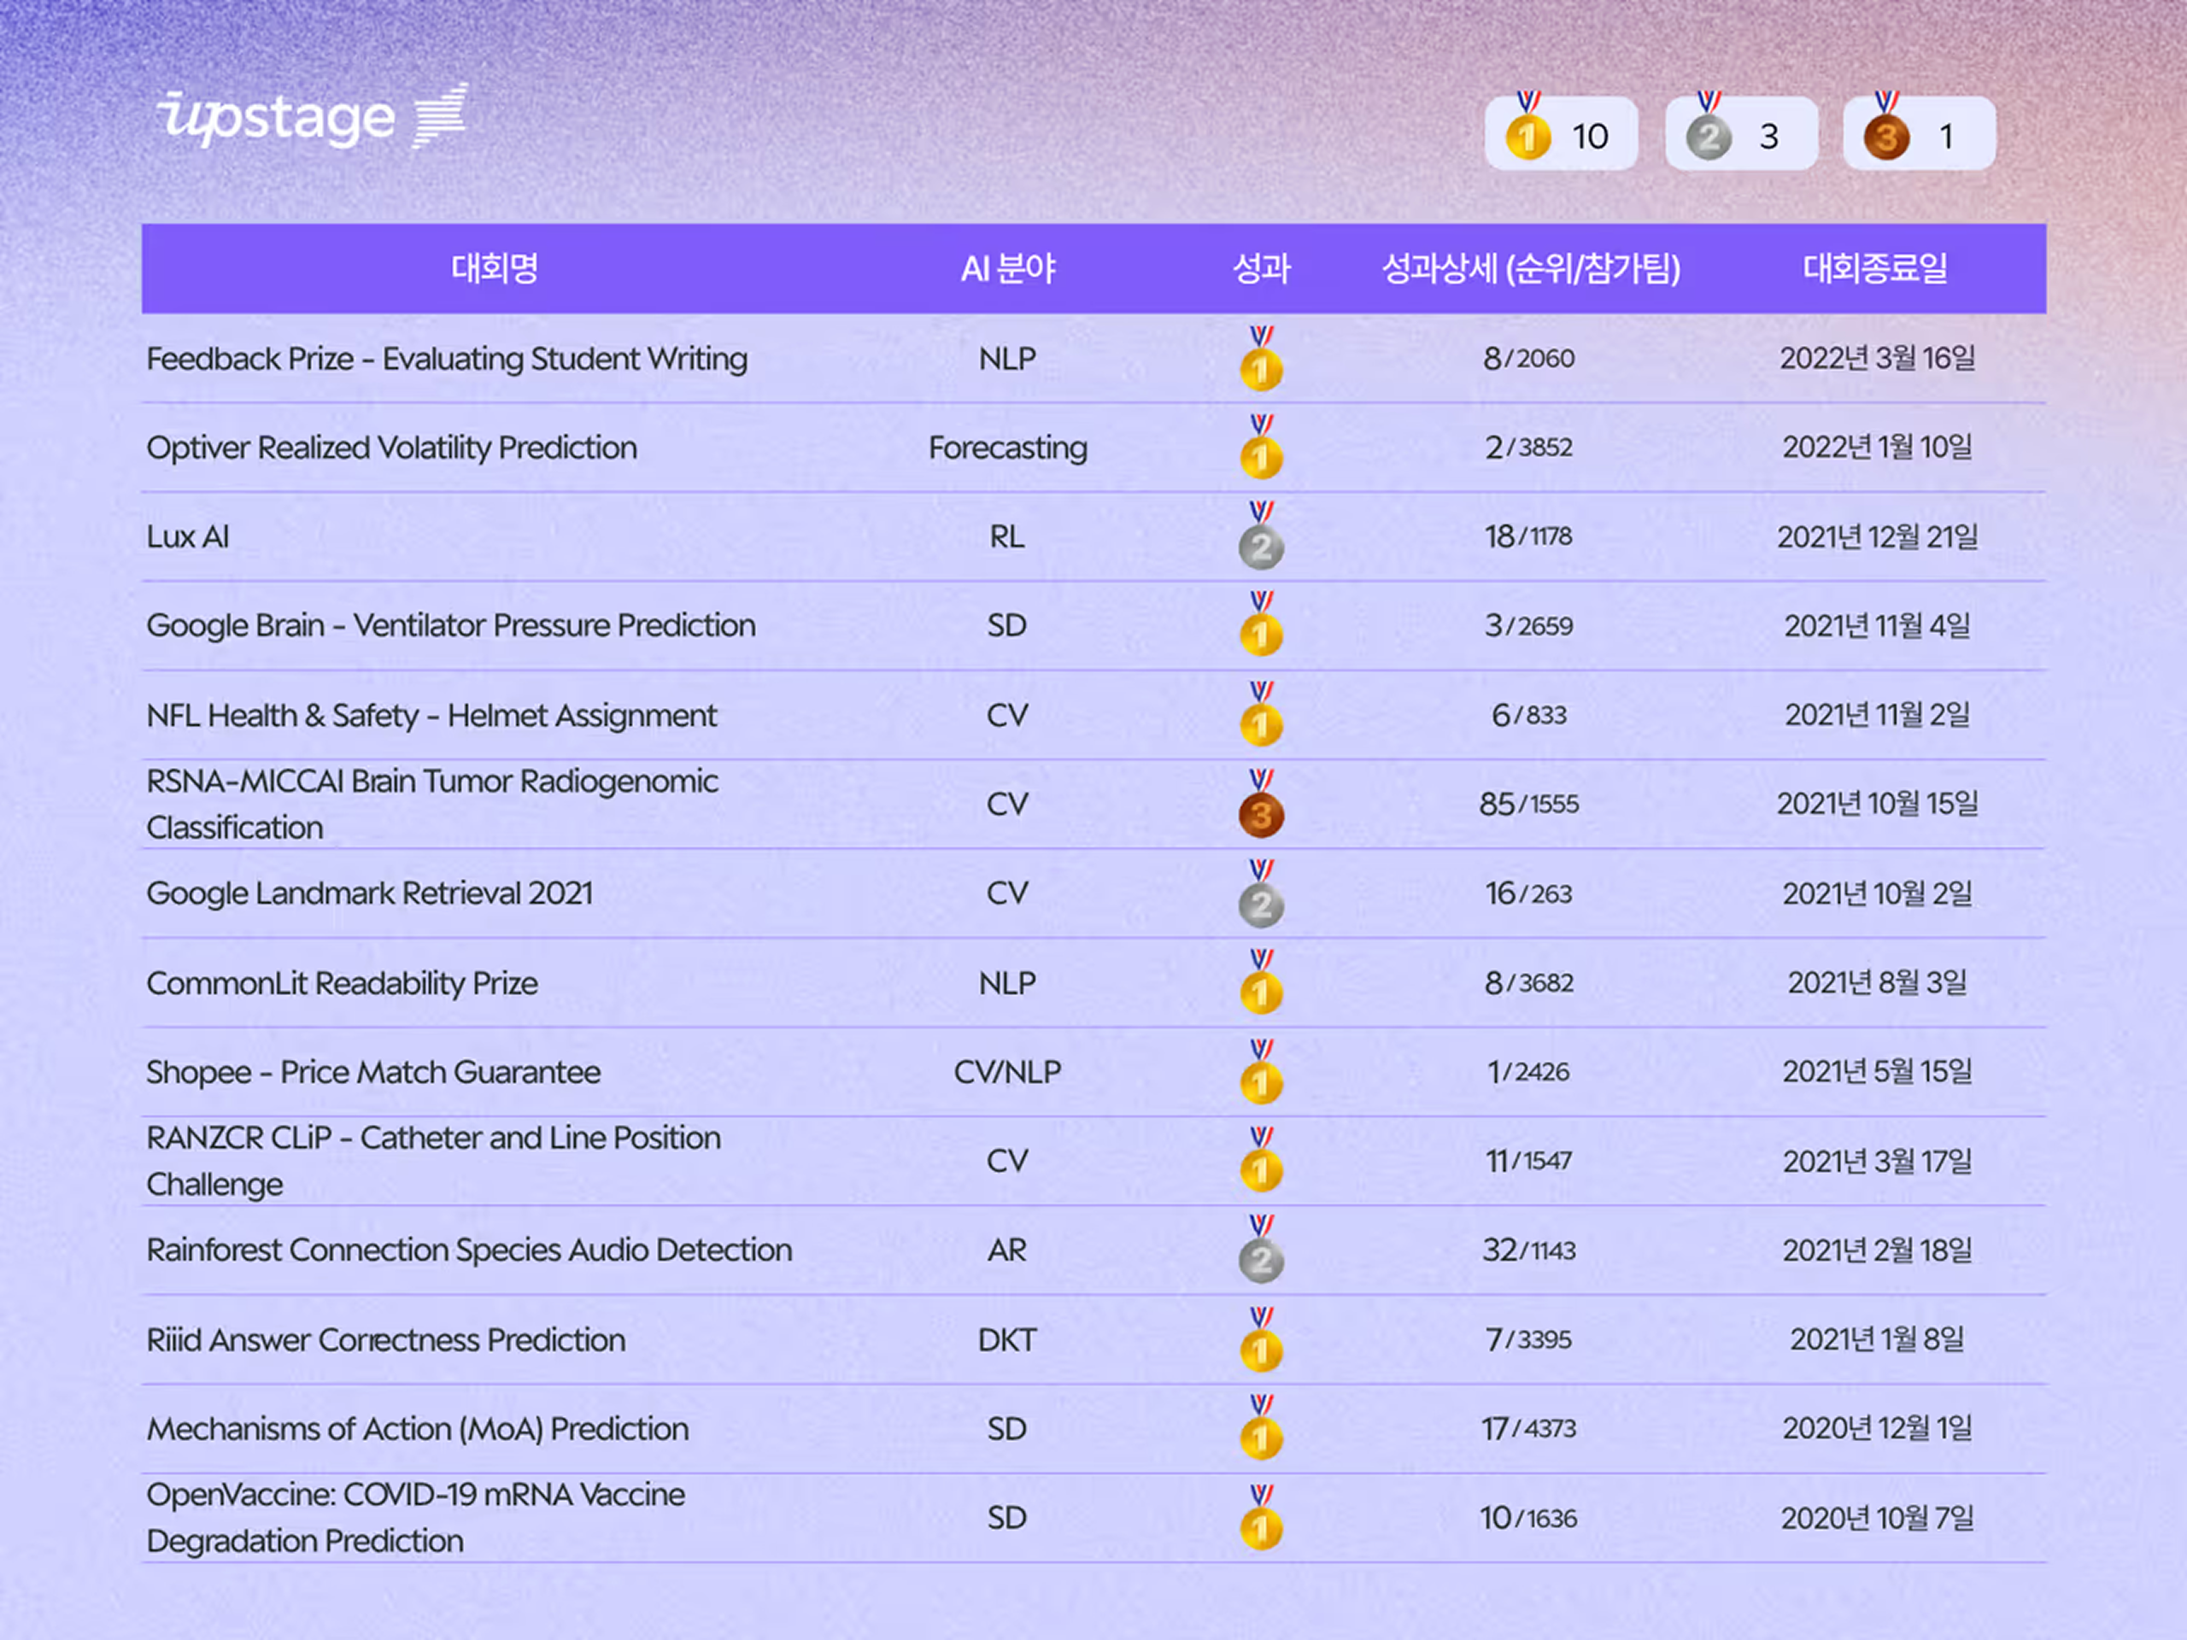The image size is (2187, 1640).
Task: Click the end date '2021년 5월 15일'
Action: tap(1877, 1072)
